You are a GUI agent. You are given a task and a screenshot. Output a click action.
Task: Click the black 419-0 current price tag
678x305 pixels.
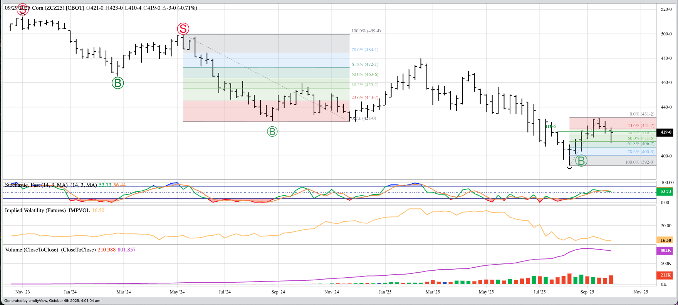[666, 132]
